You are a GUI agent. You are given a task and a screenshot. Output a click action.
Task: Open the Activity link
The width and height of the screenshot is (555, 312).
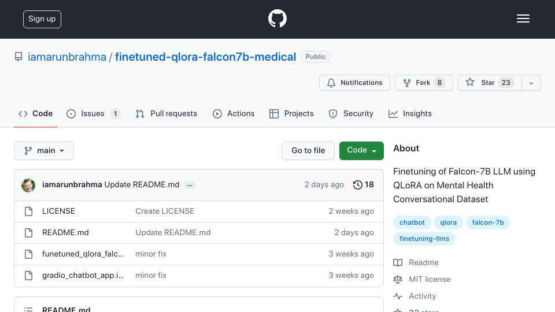point(422,296)
